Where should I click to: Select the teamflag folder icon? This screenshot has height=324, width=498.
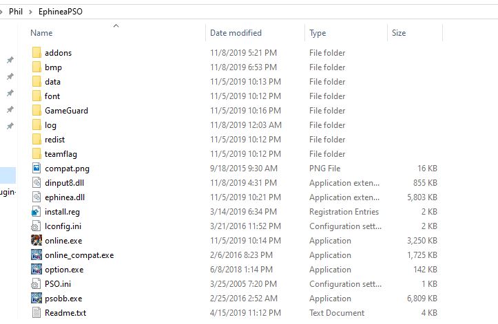coord(37,153)
